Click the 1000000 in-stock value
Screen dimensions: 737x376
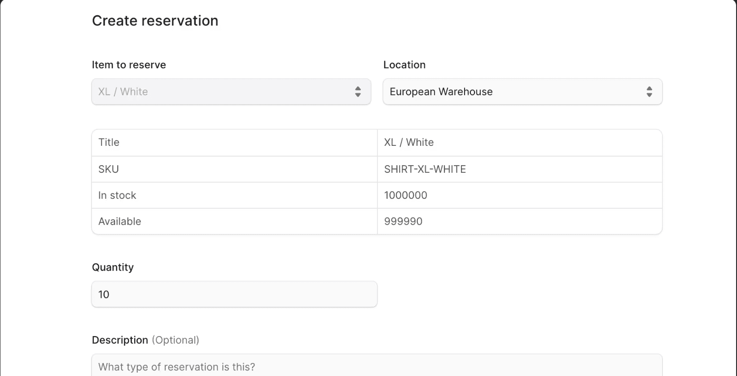click(x=405, y=195)
